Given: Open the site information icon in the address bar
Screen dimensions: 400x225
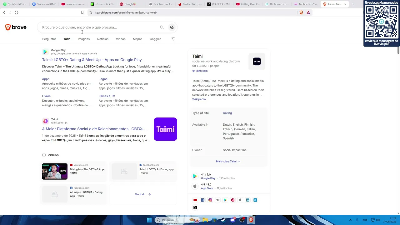Looking at the screenshot, I should pos(91,12).
